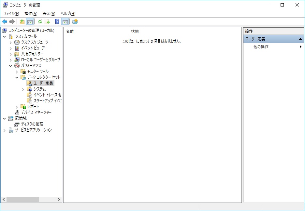Viewport: 305px width, 211px height.
Task: Toggle the Show/Hide Console Tree toolbar button
Action: coord(30,22)
